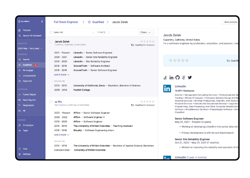The width and height of the screenshot is (250, 178).
Task: Click the Responded reply icon
Action: coord(19,105)
